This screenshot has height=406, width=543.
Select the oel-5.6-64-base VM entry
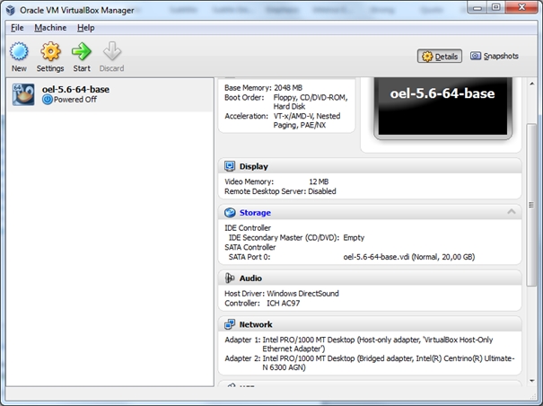109,94
